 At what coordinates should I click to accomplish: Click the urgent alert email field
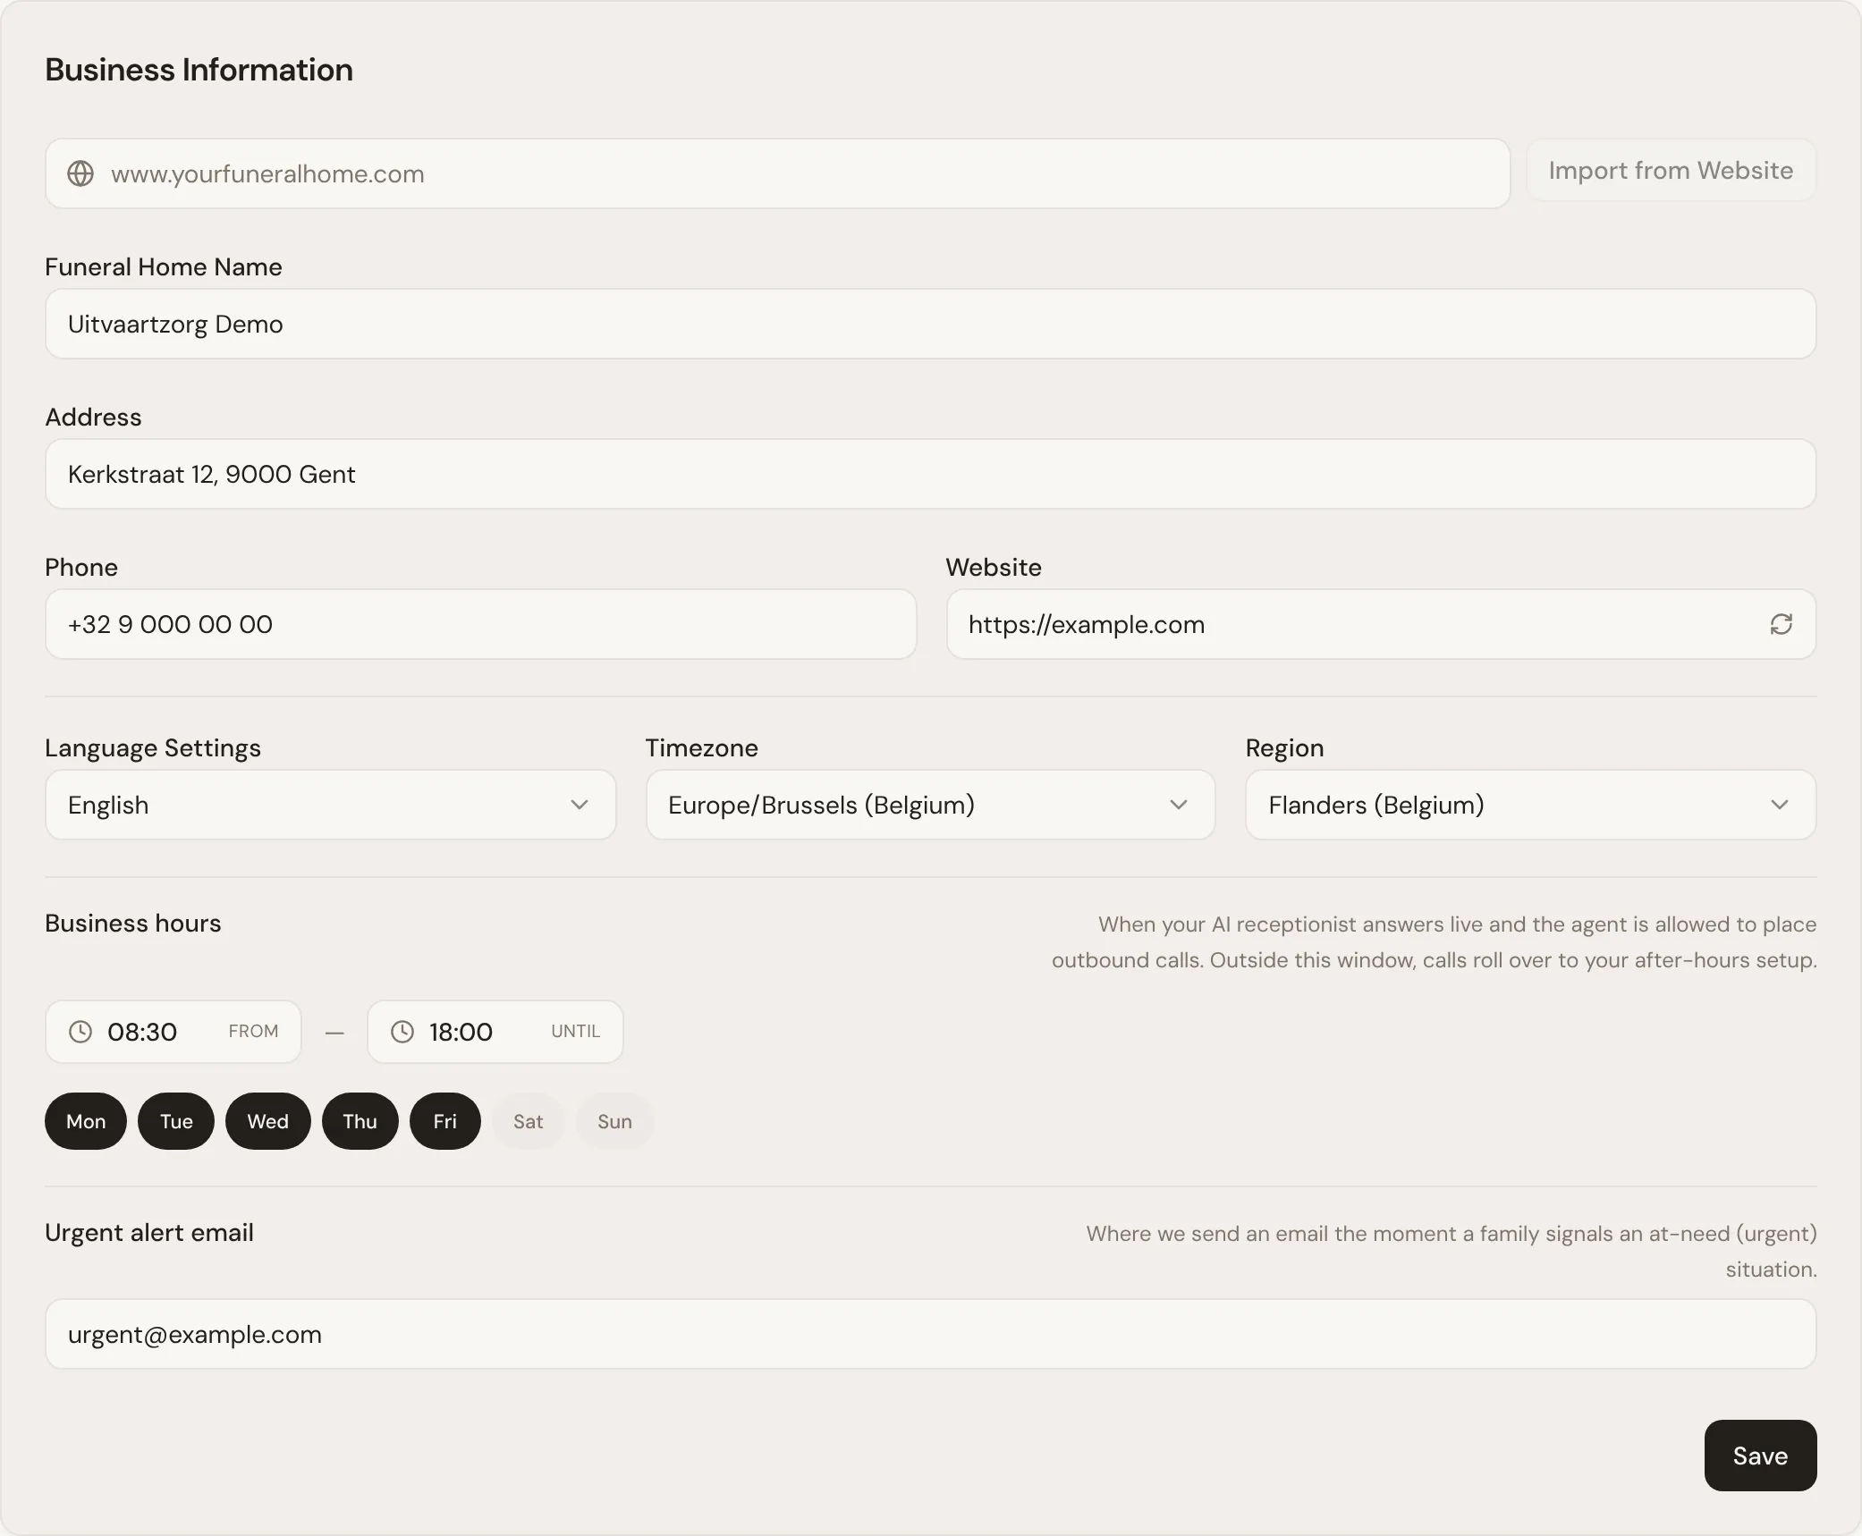[931, 1334]
